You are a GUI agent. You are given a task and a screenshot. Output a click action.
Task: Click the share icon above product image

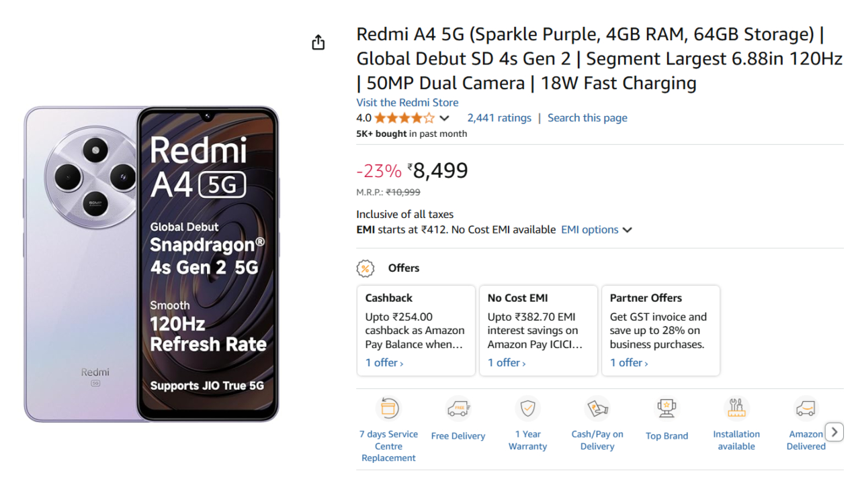coord(318,43)
